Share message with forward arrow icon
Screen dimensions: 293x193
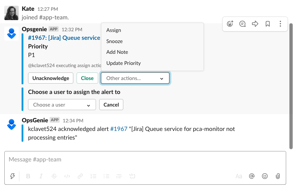point(255,24)
